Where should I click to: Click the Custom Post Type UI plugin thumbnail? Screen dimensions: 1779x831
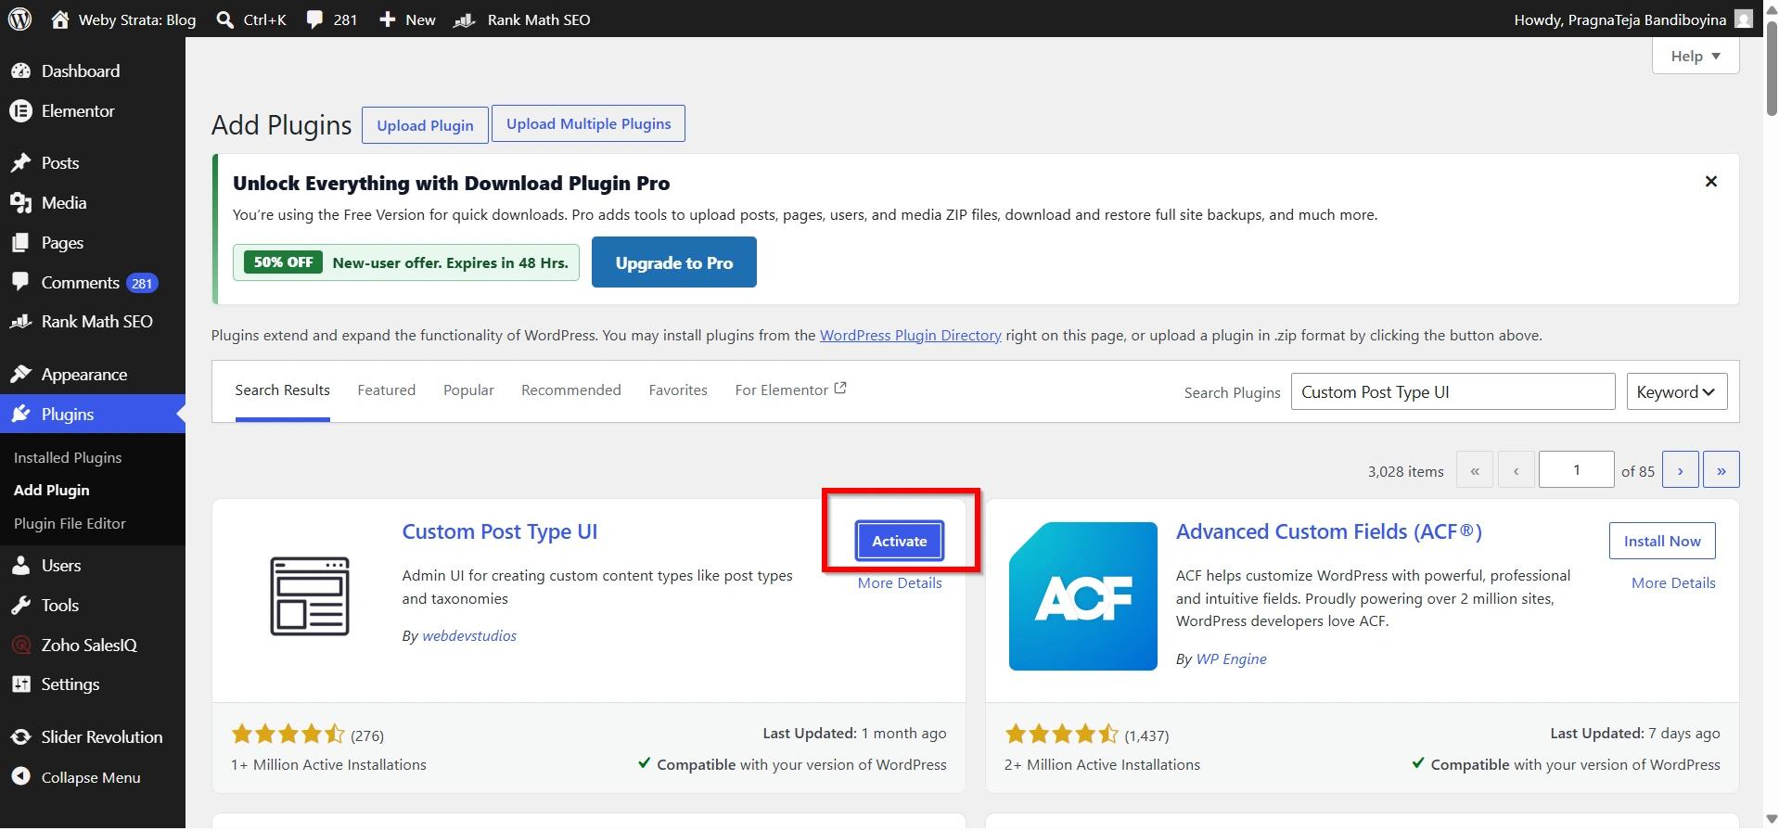(310, 596)
